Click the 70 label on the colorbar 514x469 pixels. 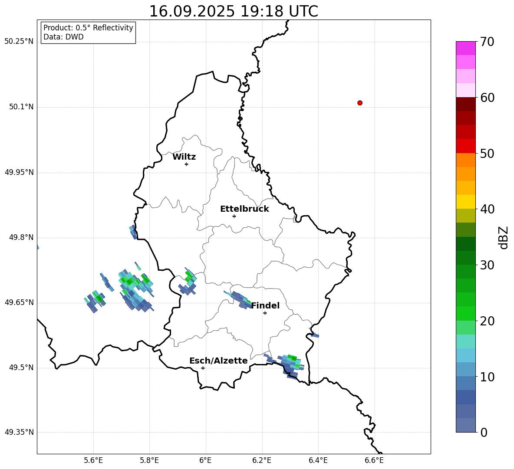click(x=487, y=42)
